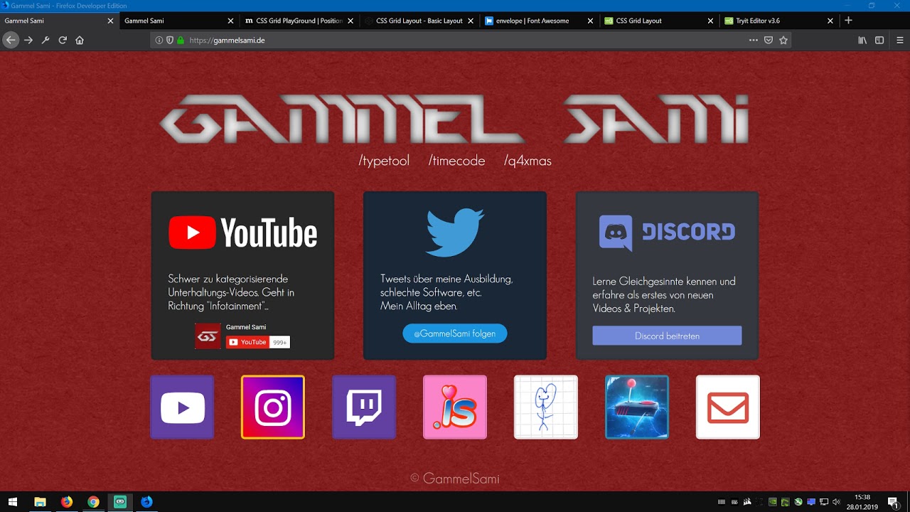Viewport: 910px width, 512px height.
Task: Follow @GammelSami on Twitter
Action: pos(455,334)
